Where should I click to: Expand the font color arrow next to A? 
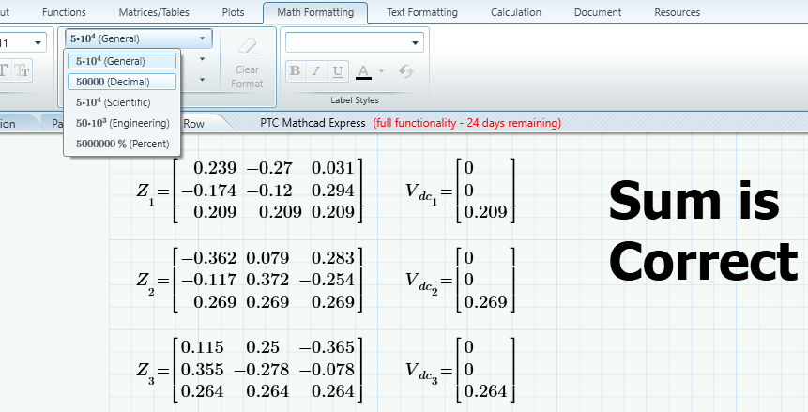click(x=381, y=71)
